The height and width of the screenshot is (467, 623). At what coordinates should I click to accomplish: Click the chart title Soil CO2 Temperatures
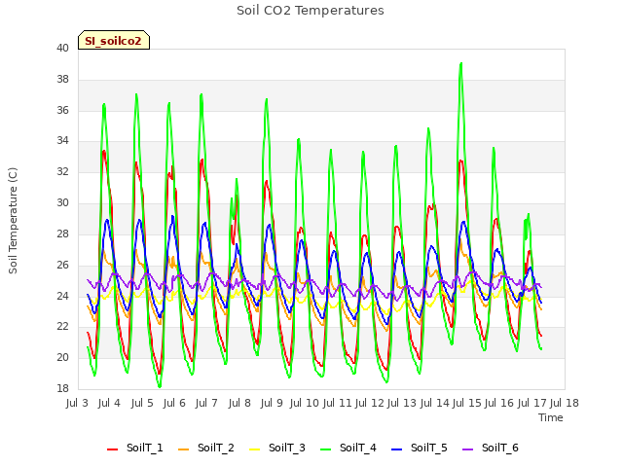tap(311, 11)
